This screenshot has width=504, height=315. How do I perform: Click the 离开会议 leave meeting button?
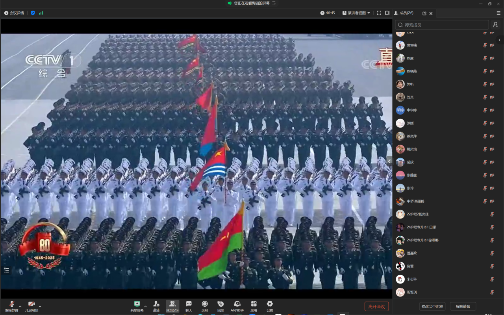click(376, 306)
